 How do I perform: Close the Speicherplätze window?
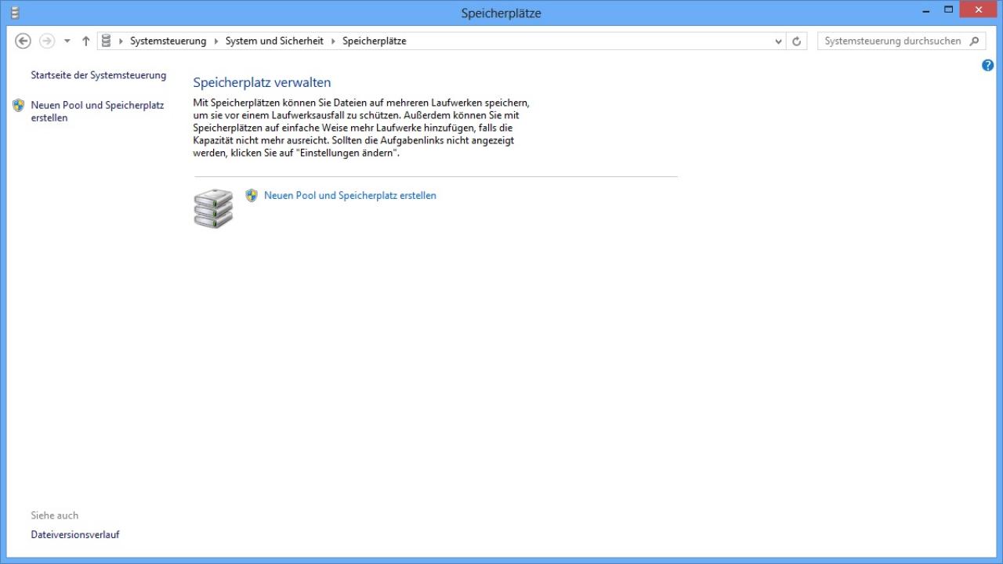979,10
